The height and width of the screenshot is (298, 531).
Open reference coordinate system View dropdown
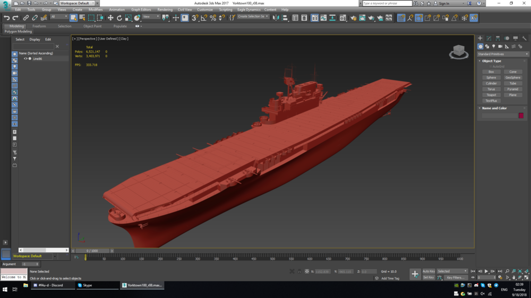[x=151, y=16]
